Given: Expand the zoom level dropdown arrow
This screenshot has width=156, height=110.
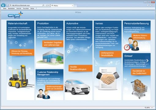Looking at the screenshot, I should tap(152, 108).
